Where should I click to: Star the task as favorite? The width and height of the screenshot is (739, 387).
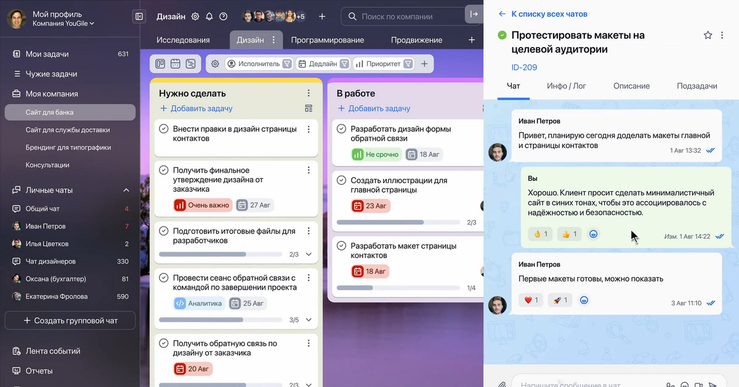[708, 36]
